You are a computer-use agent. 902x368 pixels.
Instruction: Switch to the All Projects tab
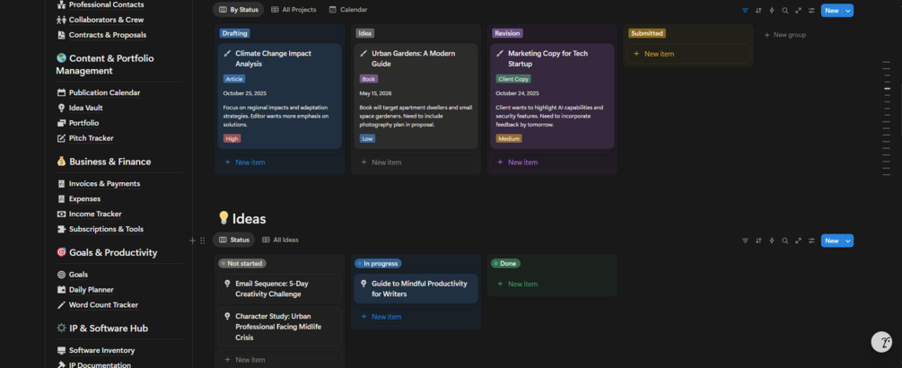pos(293,10)
